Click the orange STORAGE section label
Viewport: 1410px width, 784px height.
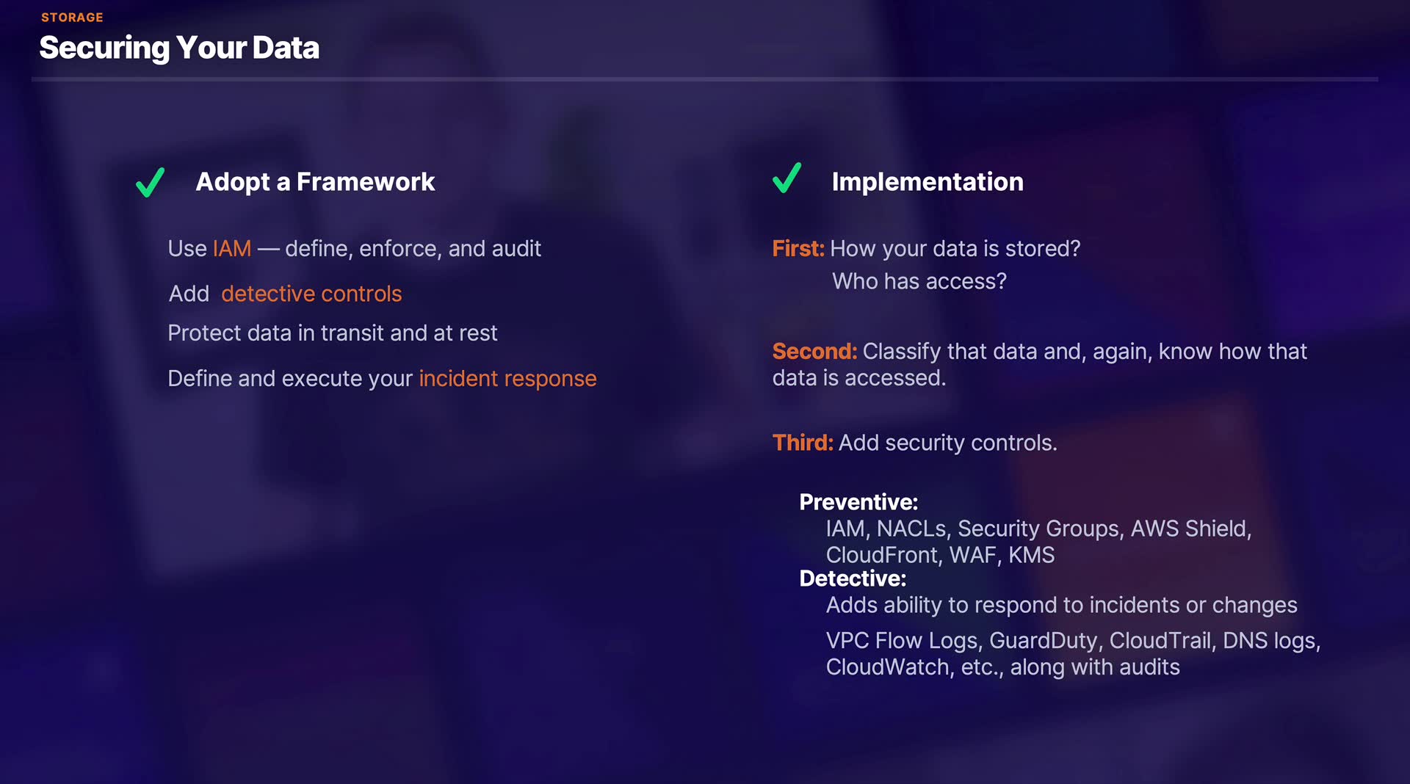72,18
